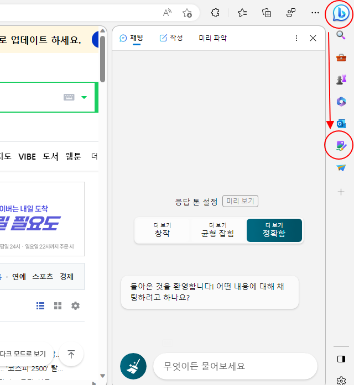354x385 pixels.
Task: Open Settings and more ellipsis menu
Action: [x=315, y=13]
